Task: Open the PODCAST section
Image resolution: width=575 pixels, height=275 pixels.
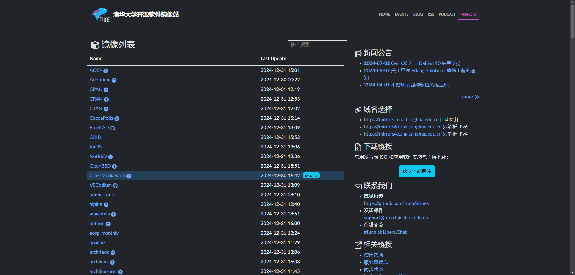Action: click(447, 14)
